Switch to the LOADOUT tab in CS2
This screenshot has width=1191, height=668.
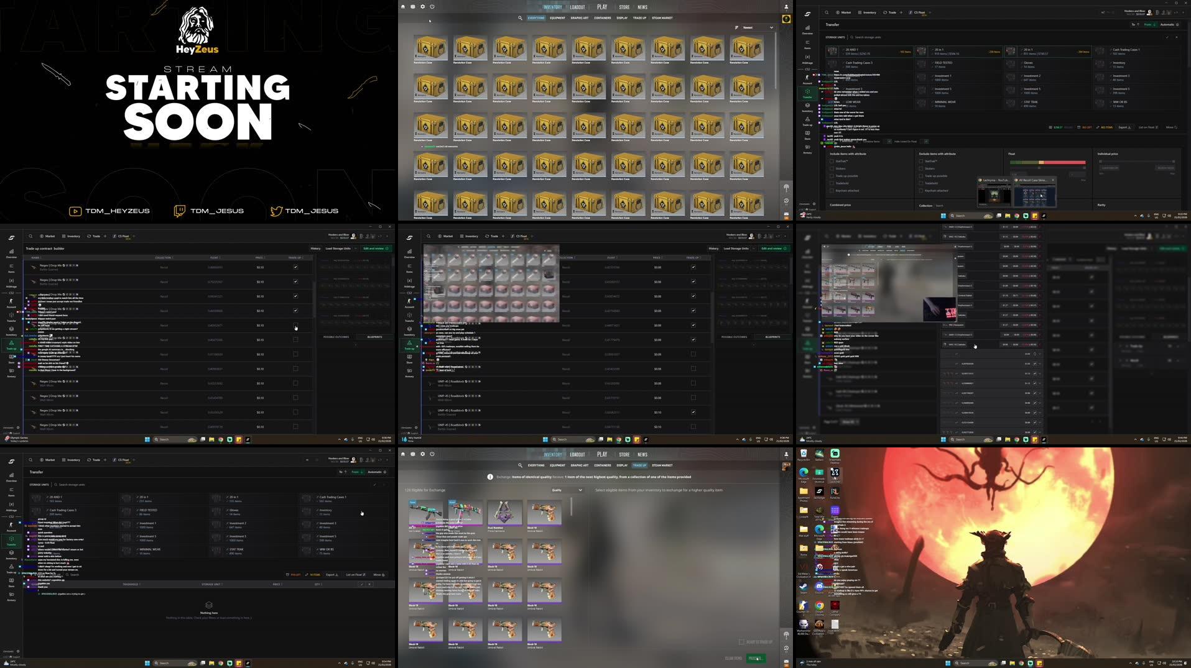coord(577,7)
